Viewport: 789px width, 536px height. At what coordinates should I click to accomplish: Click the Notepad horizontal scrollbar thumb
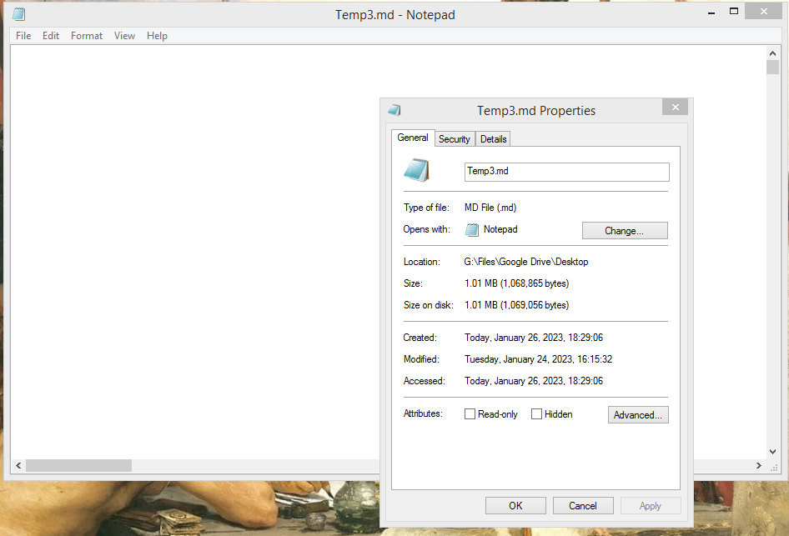click(79, 466)
